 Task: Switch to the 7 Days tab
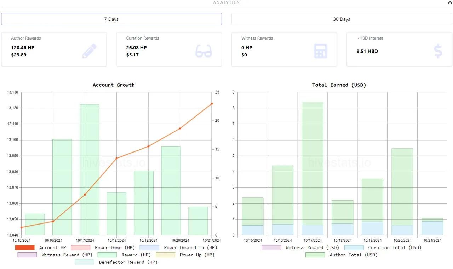tap(111, 19)
